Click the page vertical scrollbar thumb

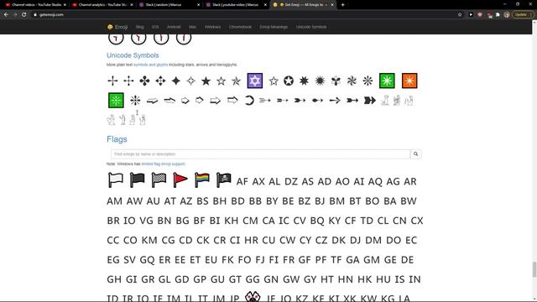click(x=534, y=269)
